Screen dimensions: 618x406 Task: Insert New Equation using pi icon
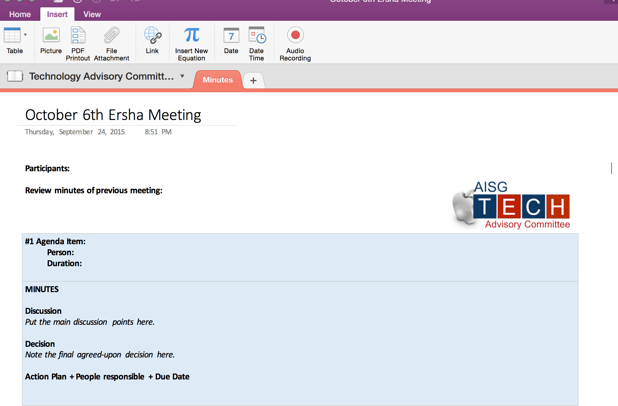[x=191, y=35]
